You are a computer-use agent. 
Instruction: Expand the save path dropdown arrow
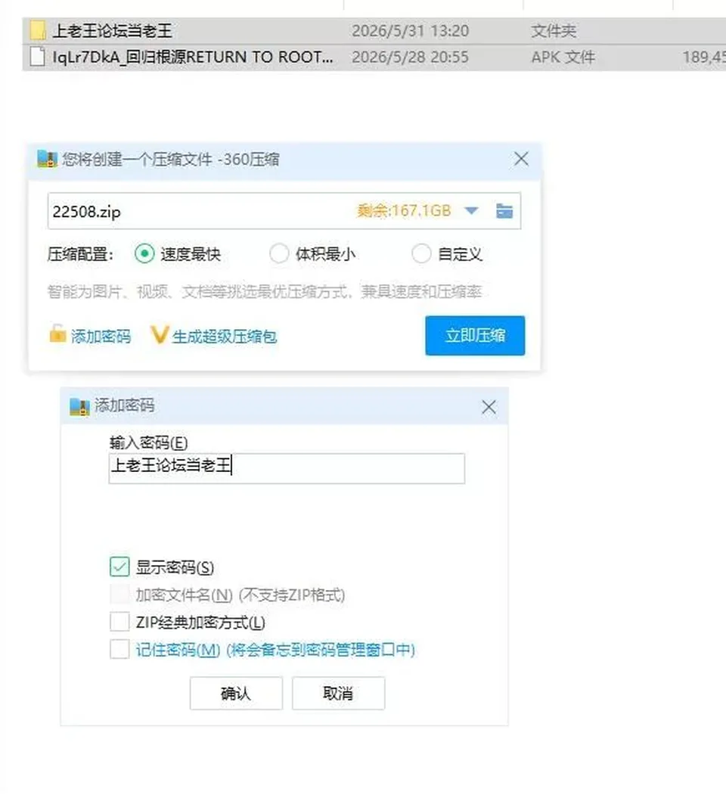pos(471,210)
